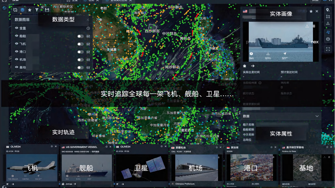Expand the 数据 section chevron
This screenshot has height=188, width=335.
[317, 116]
